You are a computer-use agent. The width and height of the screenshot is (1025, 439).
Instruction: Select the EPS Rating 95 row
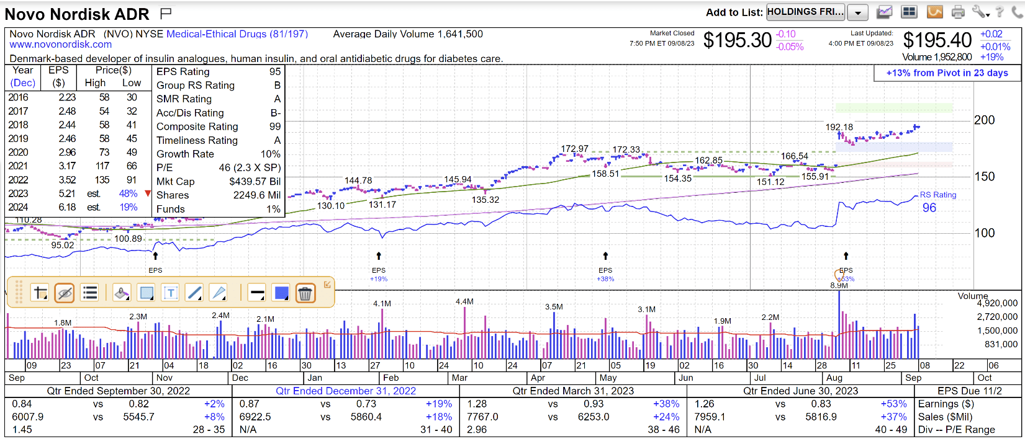click(x=219, y=72)
